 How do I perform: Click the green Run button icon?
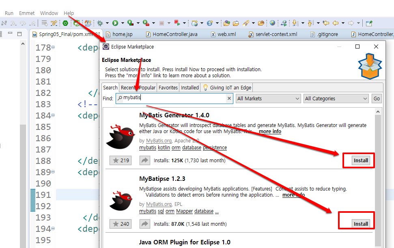pos(115,23)
